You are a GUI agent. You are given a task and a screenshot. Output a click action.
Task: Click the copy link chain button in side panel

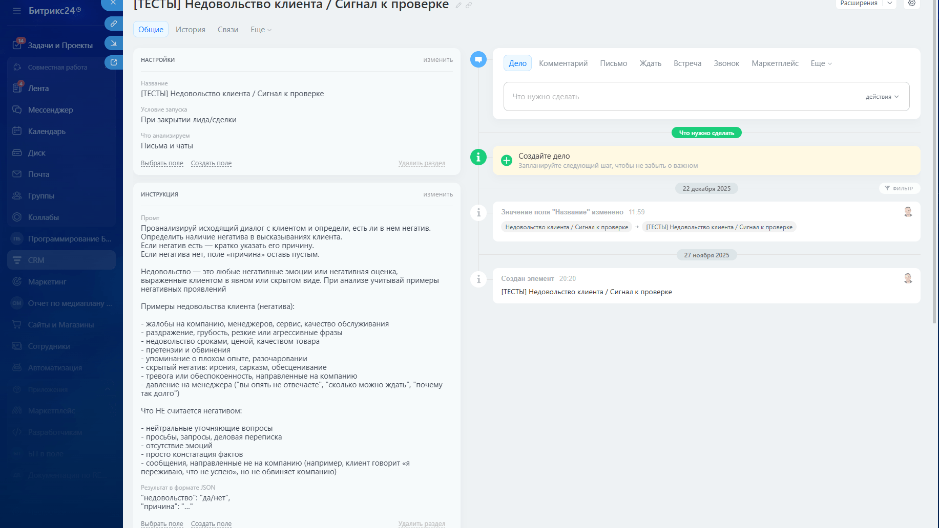tap(113, 24)
